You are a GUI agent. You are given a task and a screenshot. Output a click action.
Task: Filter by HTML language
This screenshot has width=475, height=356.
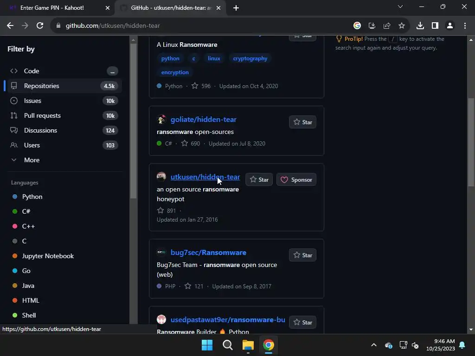coord(31,300)
